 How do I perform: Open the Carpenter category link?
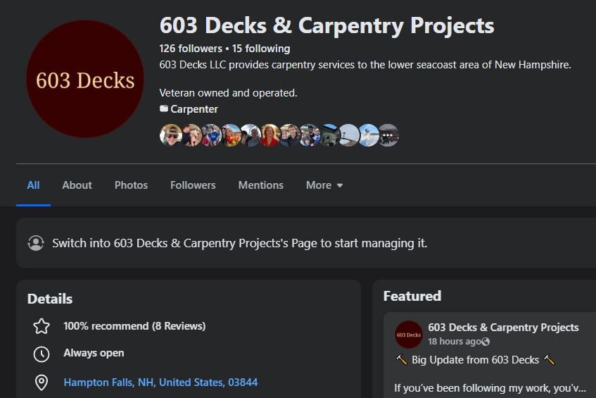tap(194, 109)
